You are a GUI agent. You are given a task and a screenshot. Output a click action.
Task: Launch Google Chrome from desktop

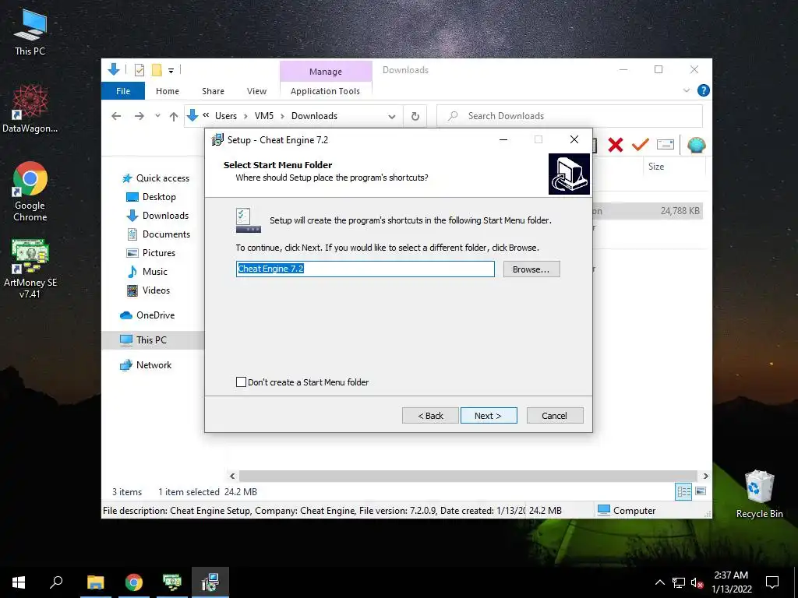tap(30, 192)
